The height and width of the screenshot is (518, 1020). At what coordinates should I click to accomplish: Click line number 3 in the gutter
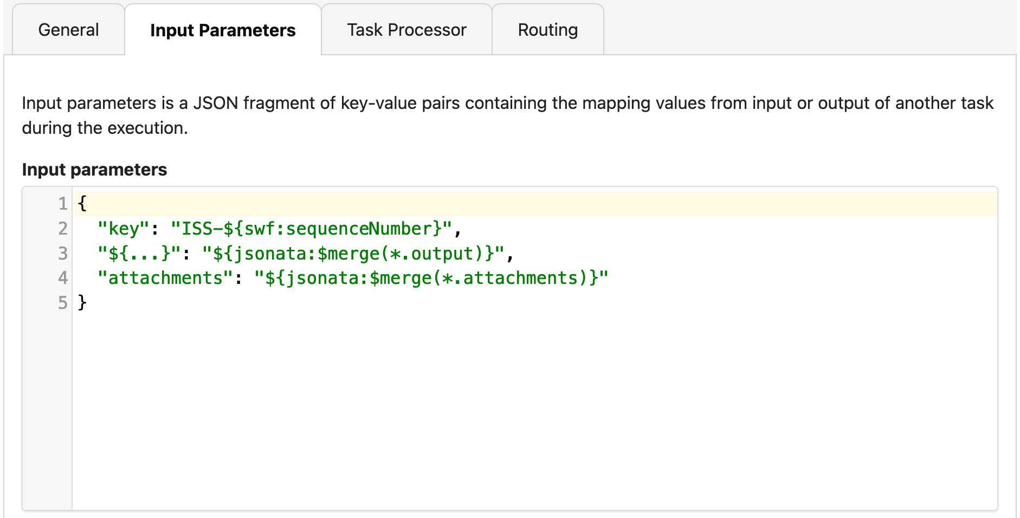point(63,254)
